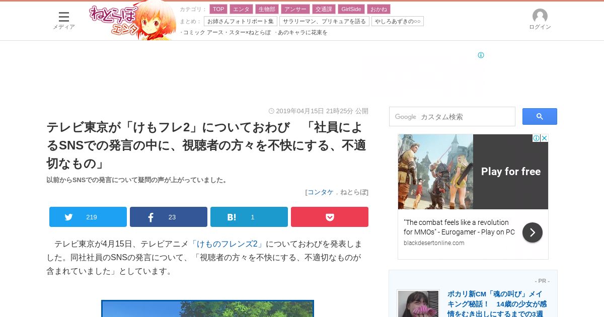The height and width of the screenshot is (317, 604).
Task: Open コミック アース・スター×ねとらぼ link
Action: [x=227, y=33]
